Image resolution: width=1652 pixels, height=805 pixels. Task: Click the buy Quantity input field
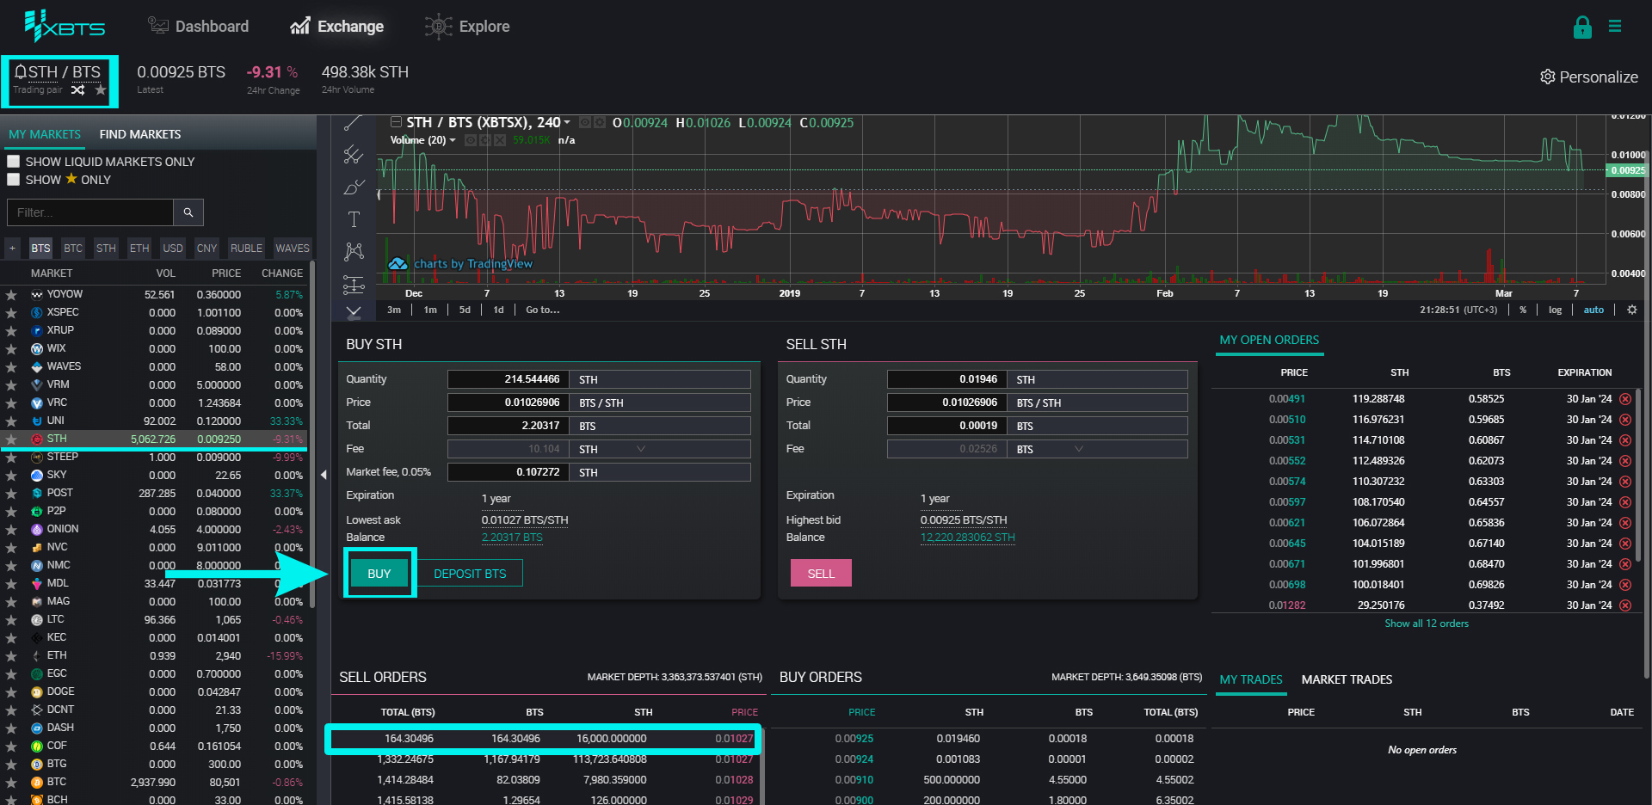tap(507, 379)
